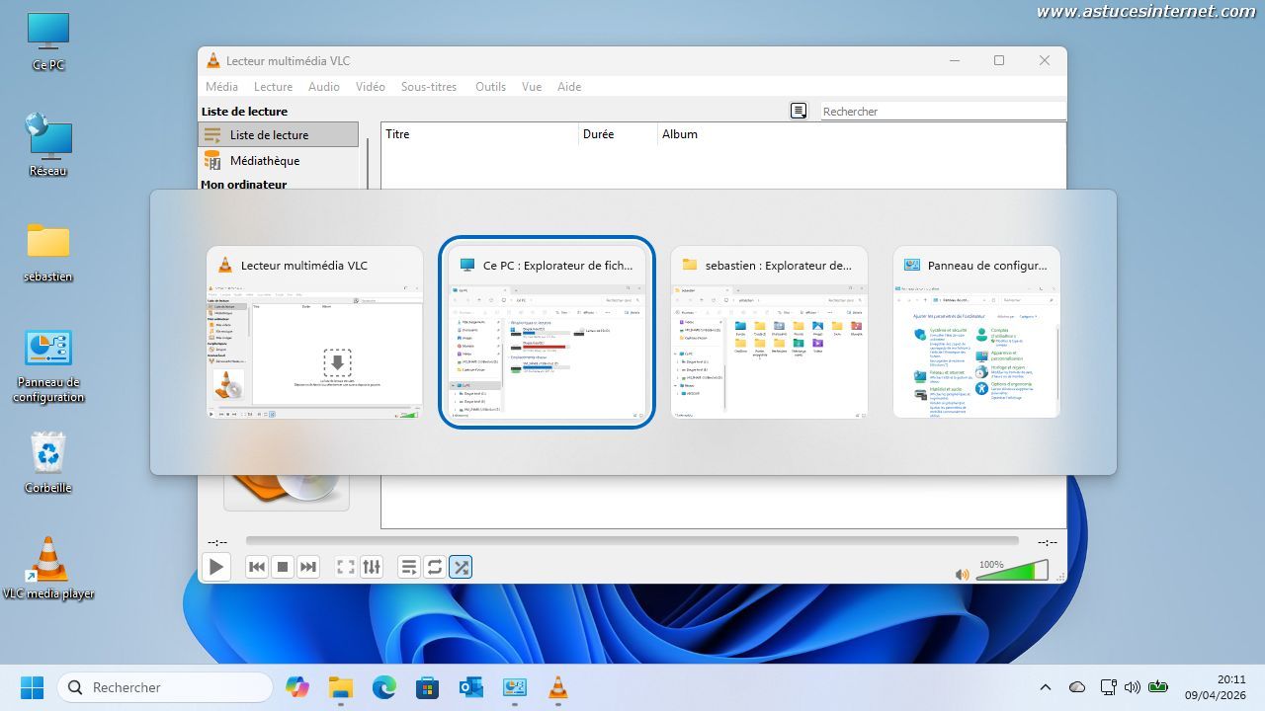The image size is (1265, 711).
Task: Skip to next media track
Action: (308, 567)
